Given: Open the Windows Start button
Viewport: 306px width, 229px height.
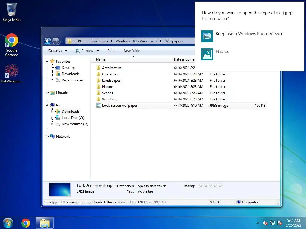Looking at the screenshot, I should pos(8,223).
